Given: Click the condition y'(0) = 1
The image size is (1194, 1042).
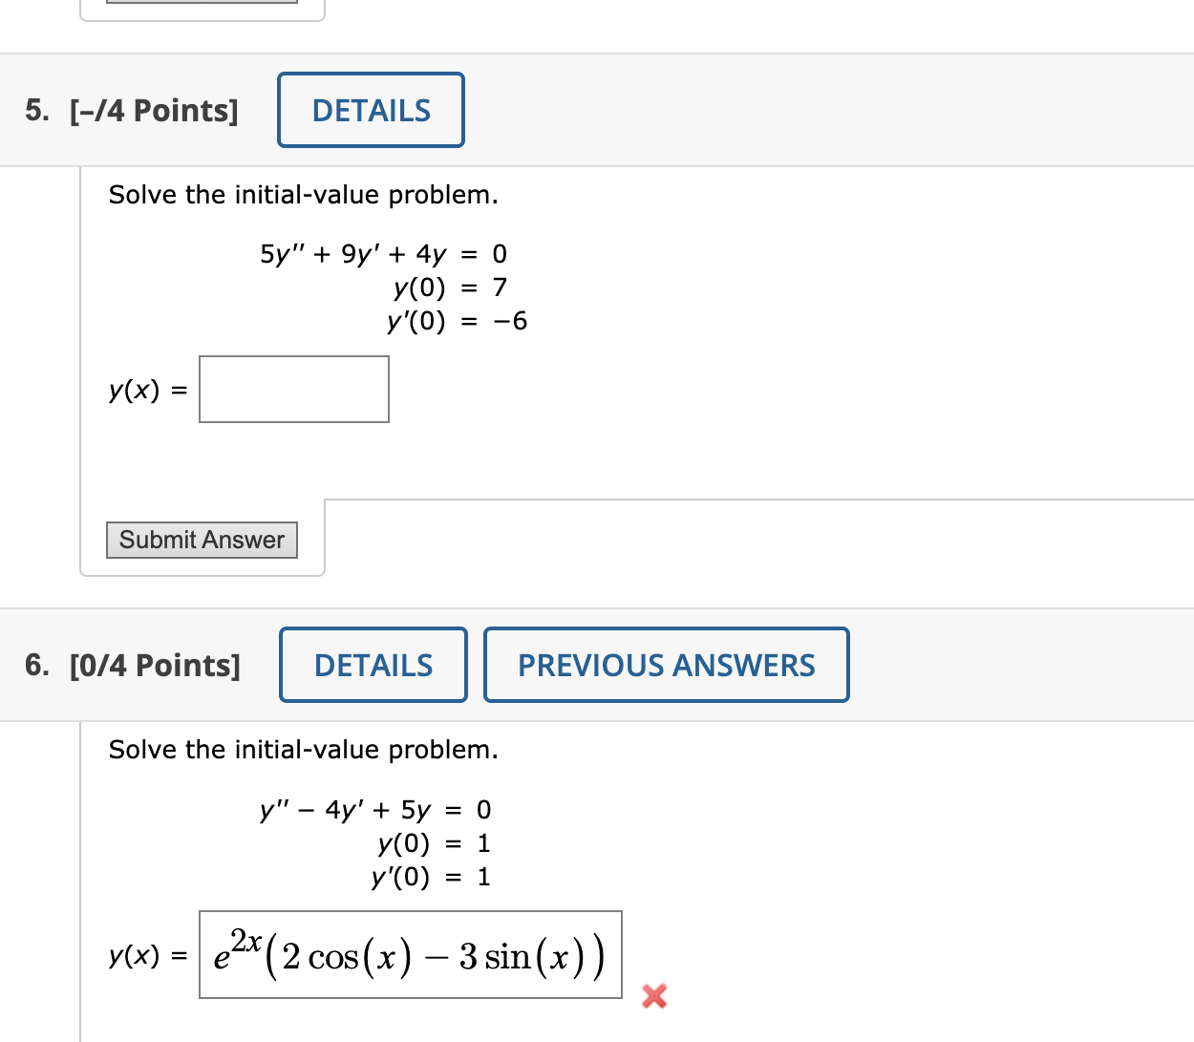Looking at the screenshot, I should (431, 877).
